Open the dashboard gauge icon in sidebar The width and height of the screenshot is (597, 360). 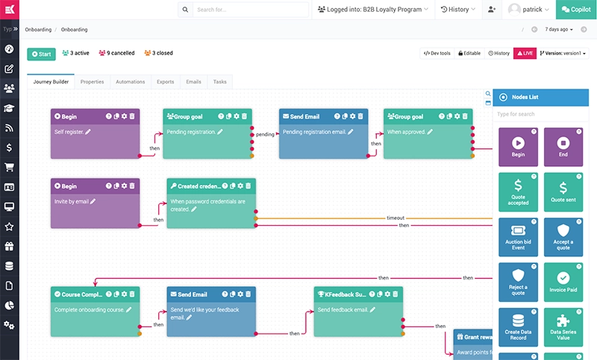click(x=9, y=49)
